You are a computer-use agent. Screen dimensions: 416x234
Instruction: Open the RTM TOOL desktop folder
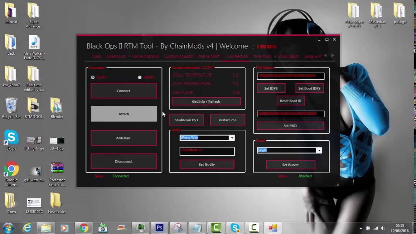pos(33,108)
